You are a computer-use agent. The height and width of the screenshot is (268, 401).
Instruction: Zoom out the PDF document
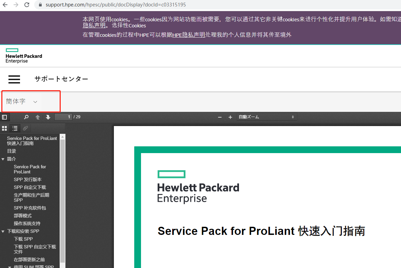[220, 117]
